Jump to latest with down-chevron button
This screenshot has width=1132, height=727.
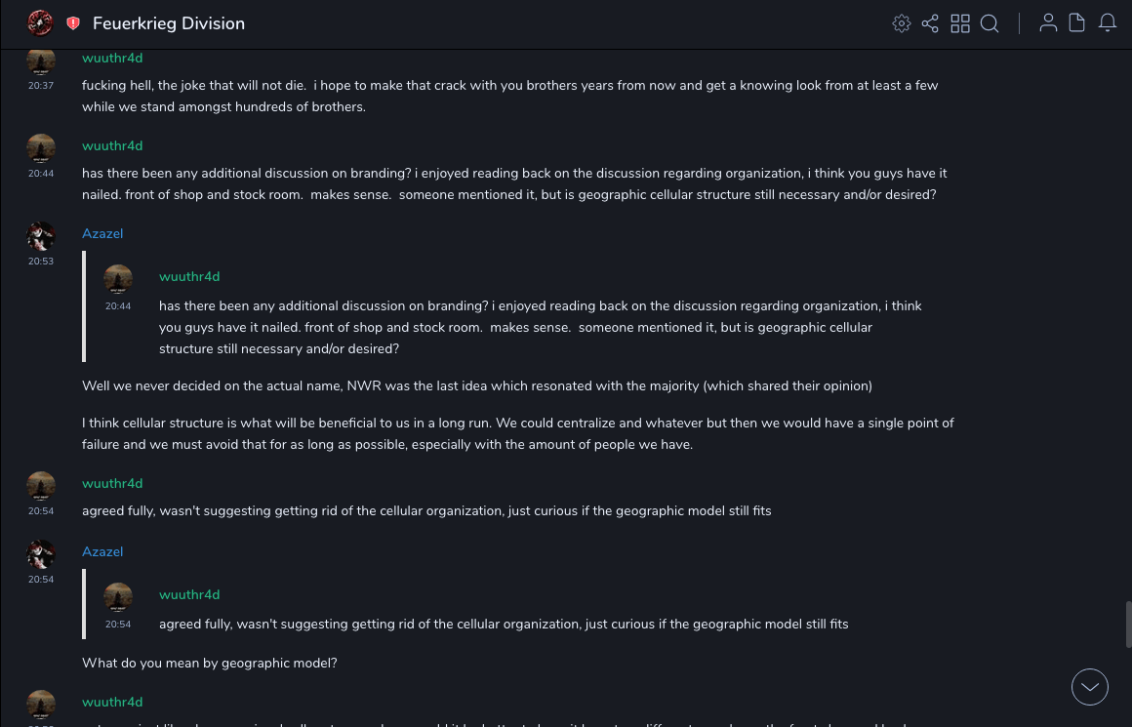(1089, 687)
